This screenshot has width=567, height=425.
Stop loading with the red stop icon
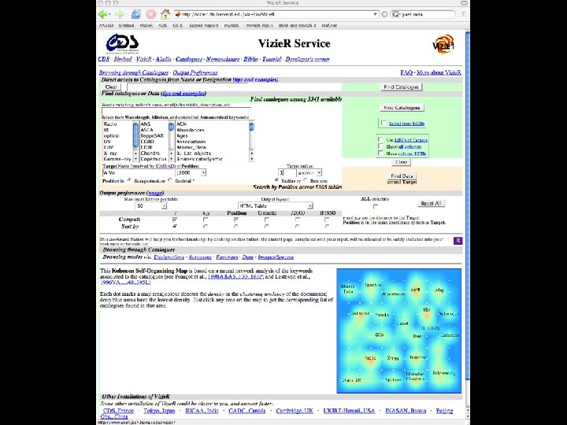tap(150, 14)
